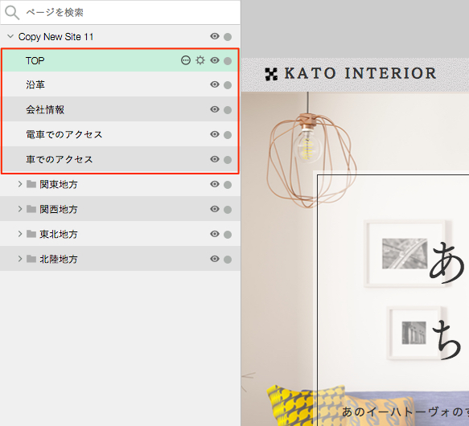
Task: Click the status dot for 沿革 page
Action: click(228, 85)
